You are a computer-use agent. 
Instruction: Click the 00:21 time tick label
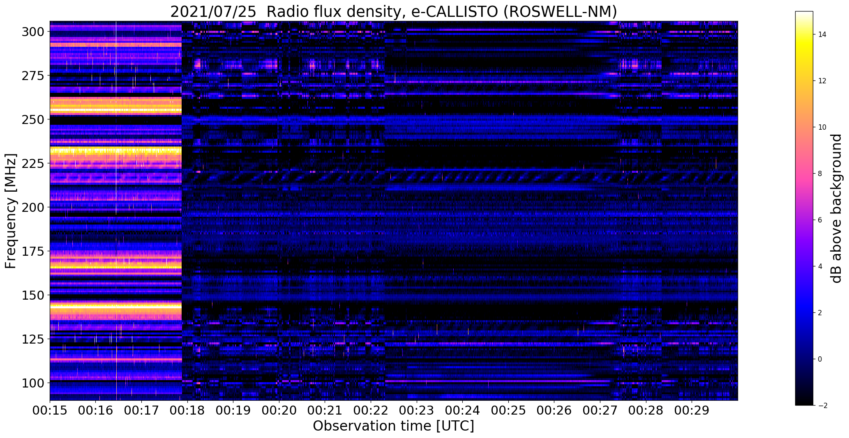click(325, 410)
